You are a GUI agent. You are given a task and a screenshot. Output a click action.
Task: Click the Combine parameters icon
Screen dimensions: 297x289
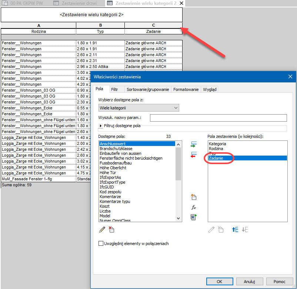(193, 217)
